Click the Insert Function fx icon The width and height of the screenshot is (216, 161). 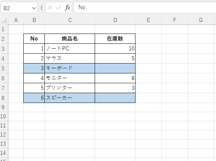pos(67,7)
